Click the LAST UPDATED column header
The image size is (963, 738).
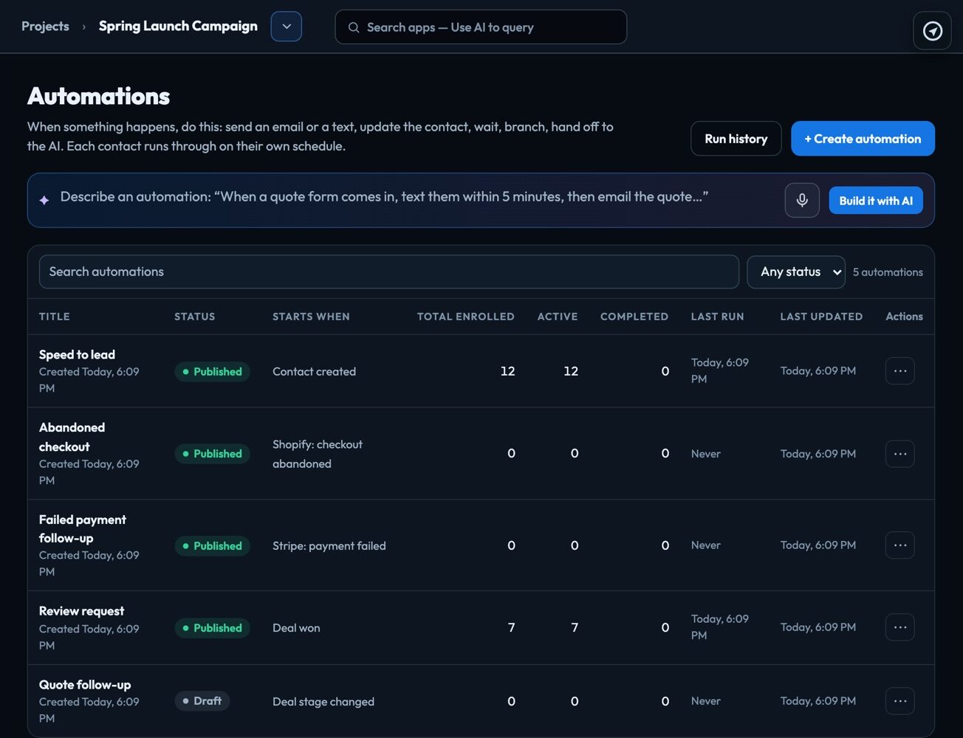point(821,317)
